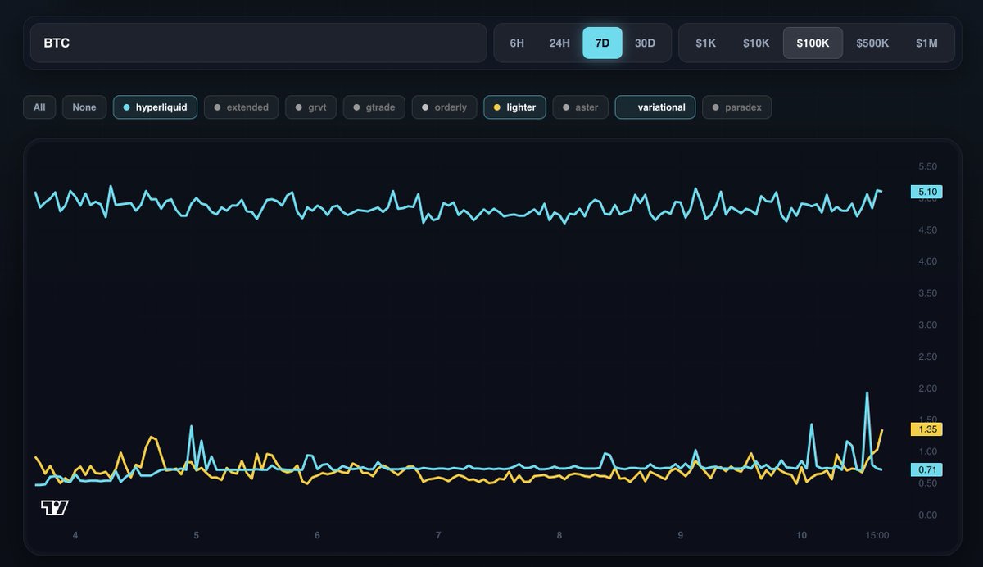Click date 5 on time axis
The image size is (983, 567).
tap(197, 535)
